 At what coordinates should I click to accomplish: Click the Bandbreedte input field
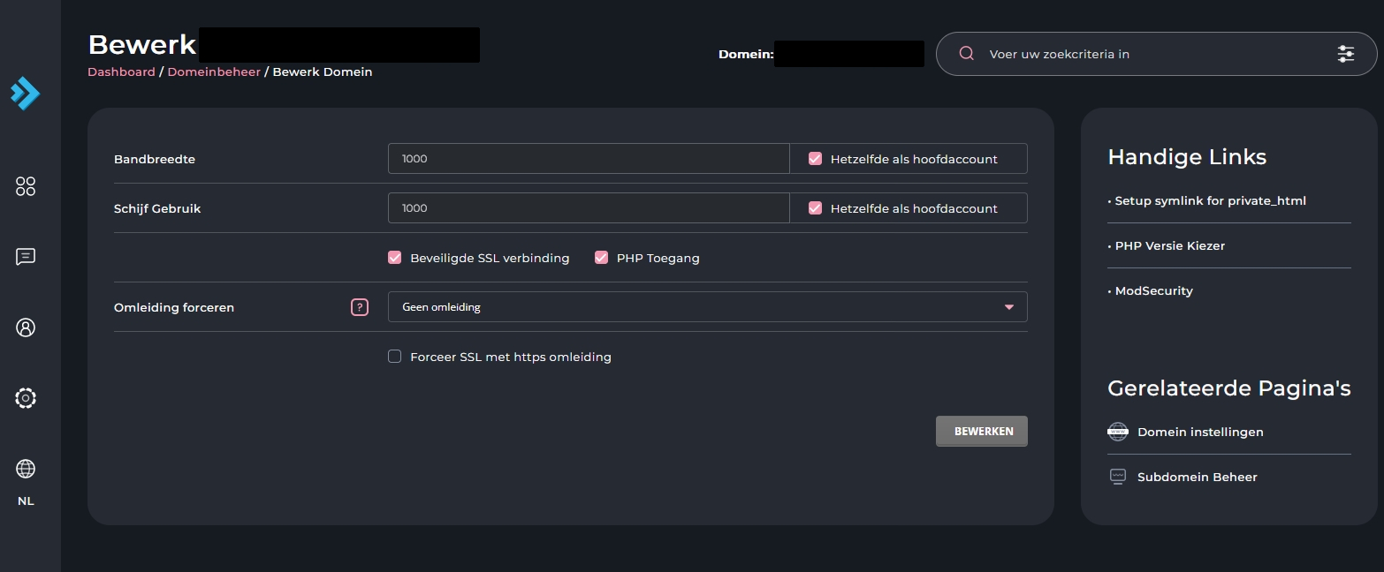588,159
